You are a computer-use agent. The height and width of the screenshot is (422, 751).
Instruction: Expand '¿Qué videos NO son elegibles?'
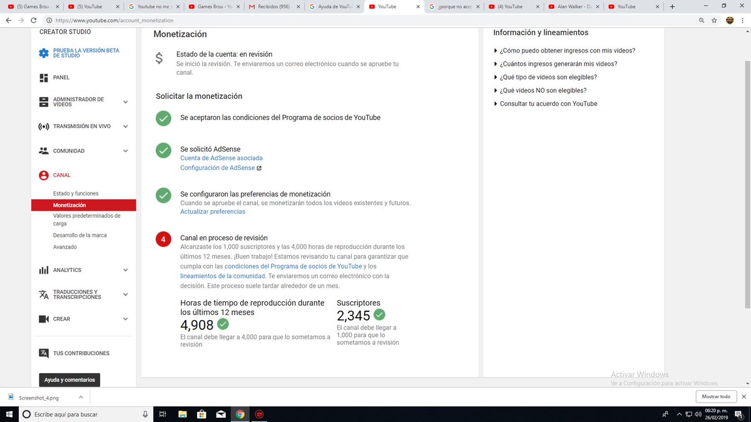point(540,90)
